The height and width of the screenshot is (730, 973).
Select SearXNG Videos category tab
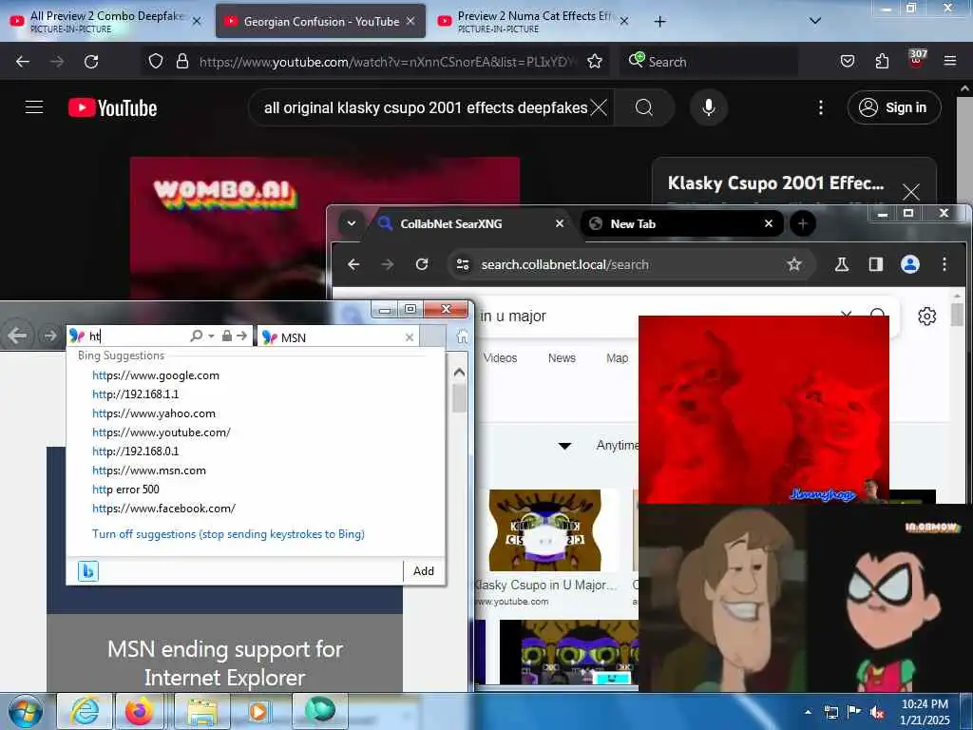(500, 358)
